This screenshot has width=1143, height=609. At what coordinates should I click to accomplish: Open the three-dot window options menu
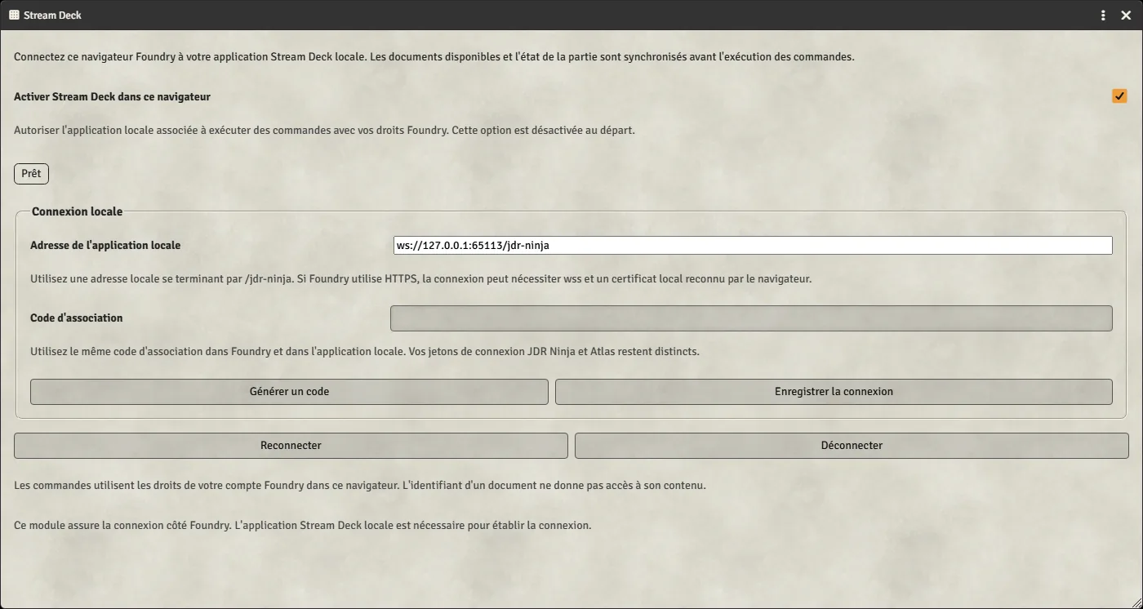[1104, 15]
